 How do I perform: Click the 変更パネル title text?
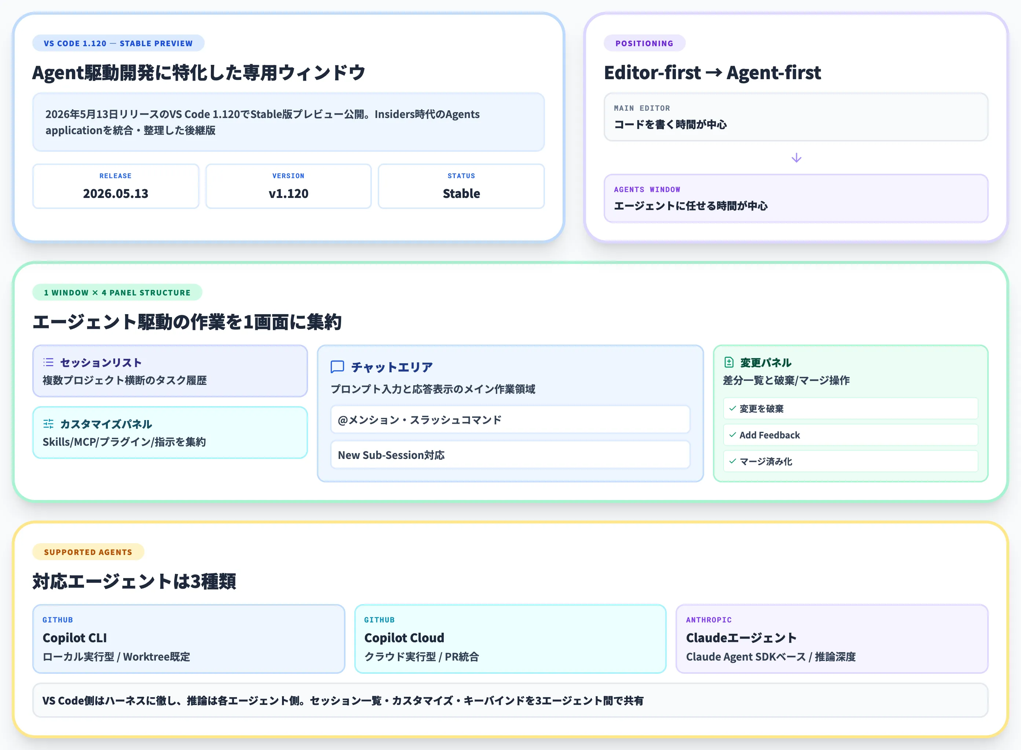click(x=766, y=362)
